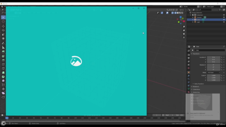The width and height of the screenshot is (226, 127).
Task: Select the Shrink/Fatten tool
Action: (3, 89)
